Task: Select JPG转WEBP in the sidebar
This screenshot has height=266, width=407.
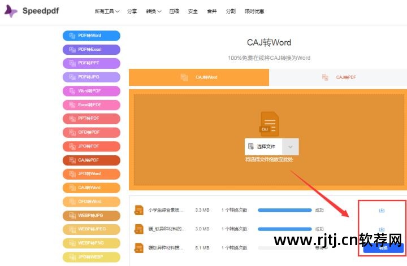Action: point(92,257)
